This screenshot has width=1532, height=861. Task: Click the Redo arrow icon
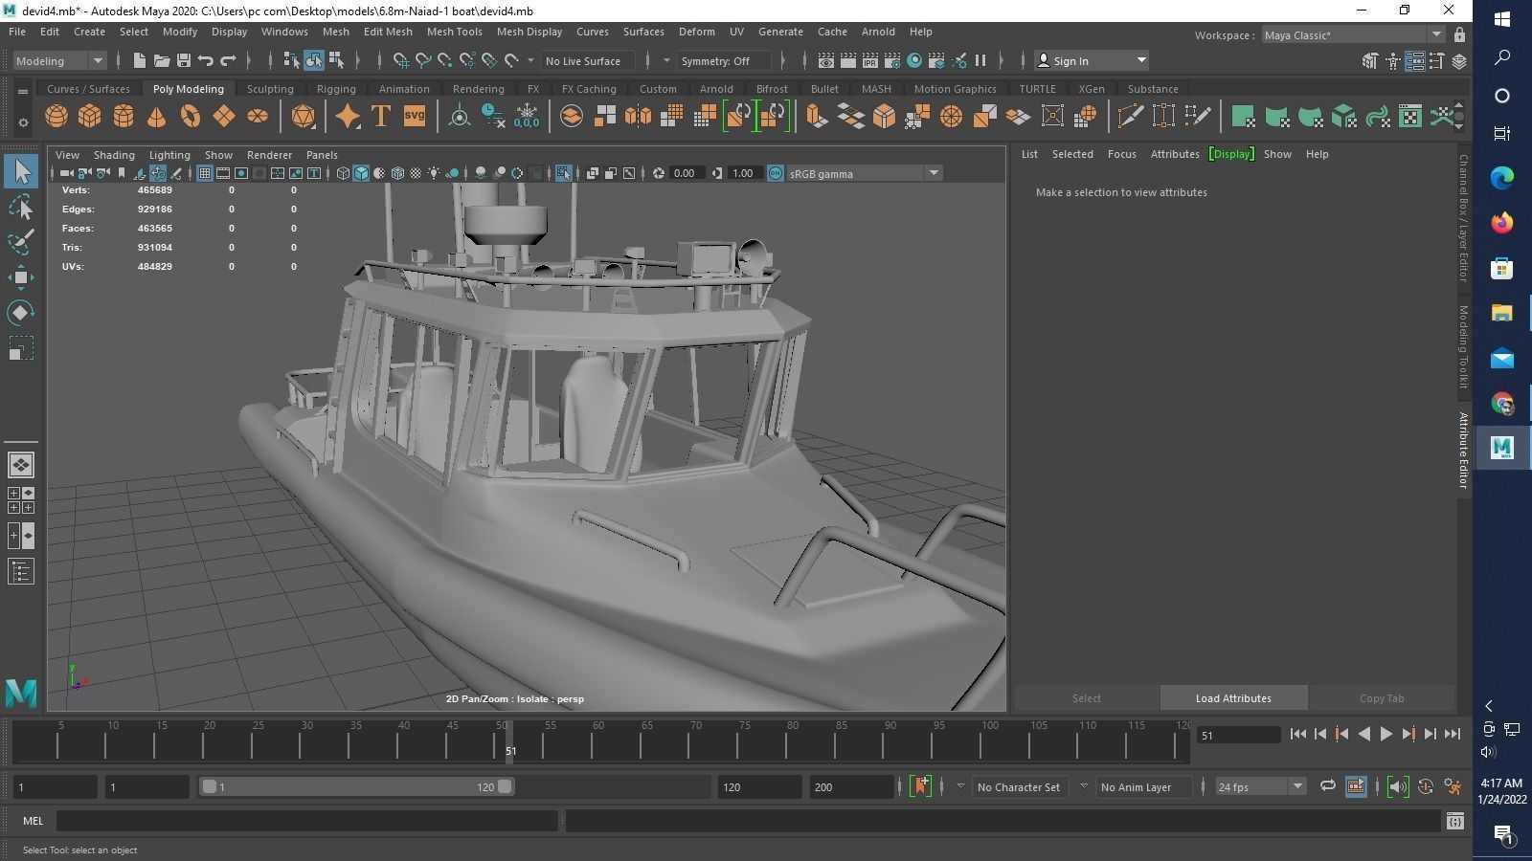228,60
